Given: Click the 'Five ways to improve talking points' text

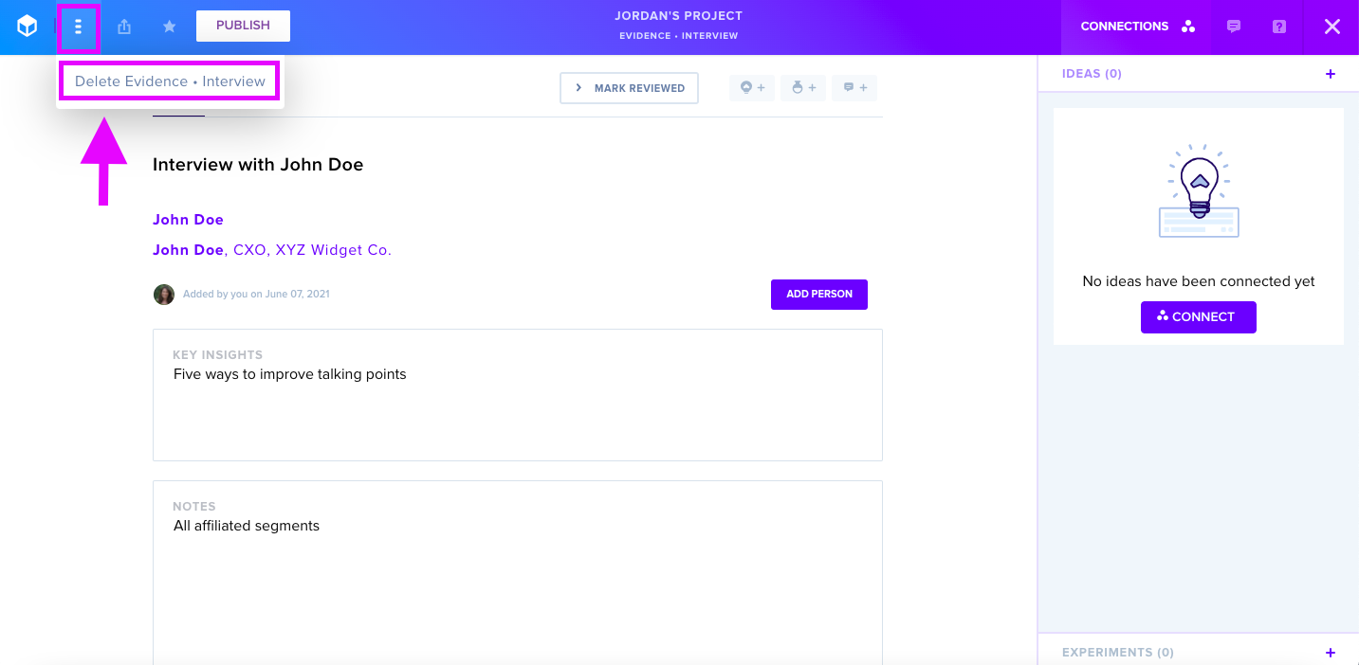Looking at the screenshot, I should pos(290,374).
